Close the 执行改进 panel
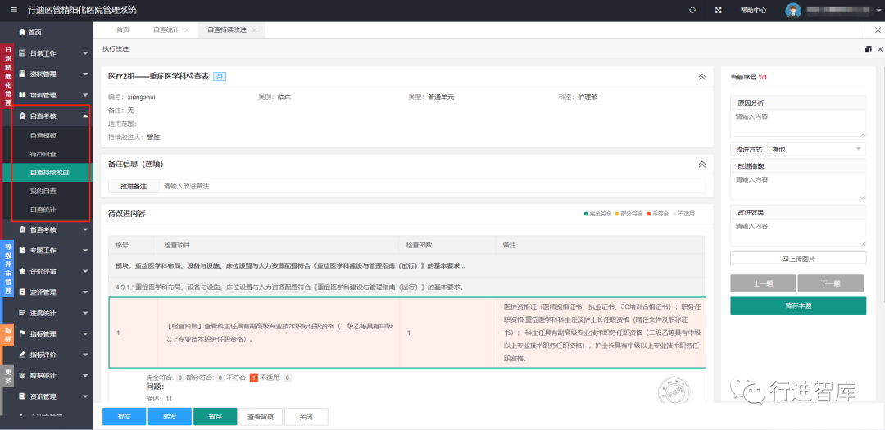The width and height of the screenshot is (885, 430). tap(880, 49)
